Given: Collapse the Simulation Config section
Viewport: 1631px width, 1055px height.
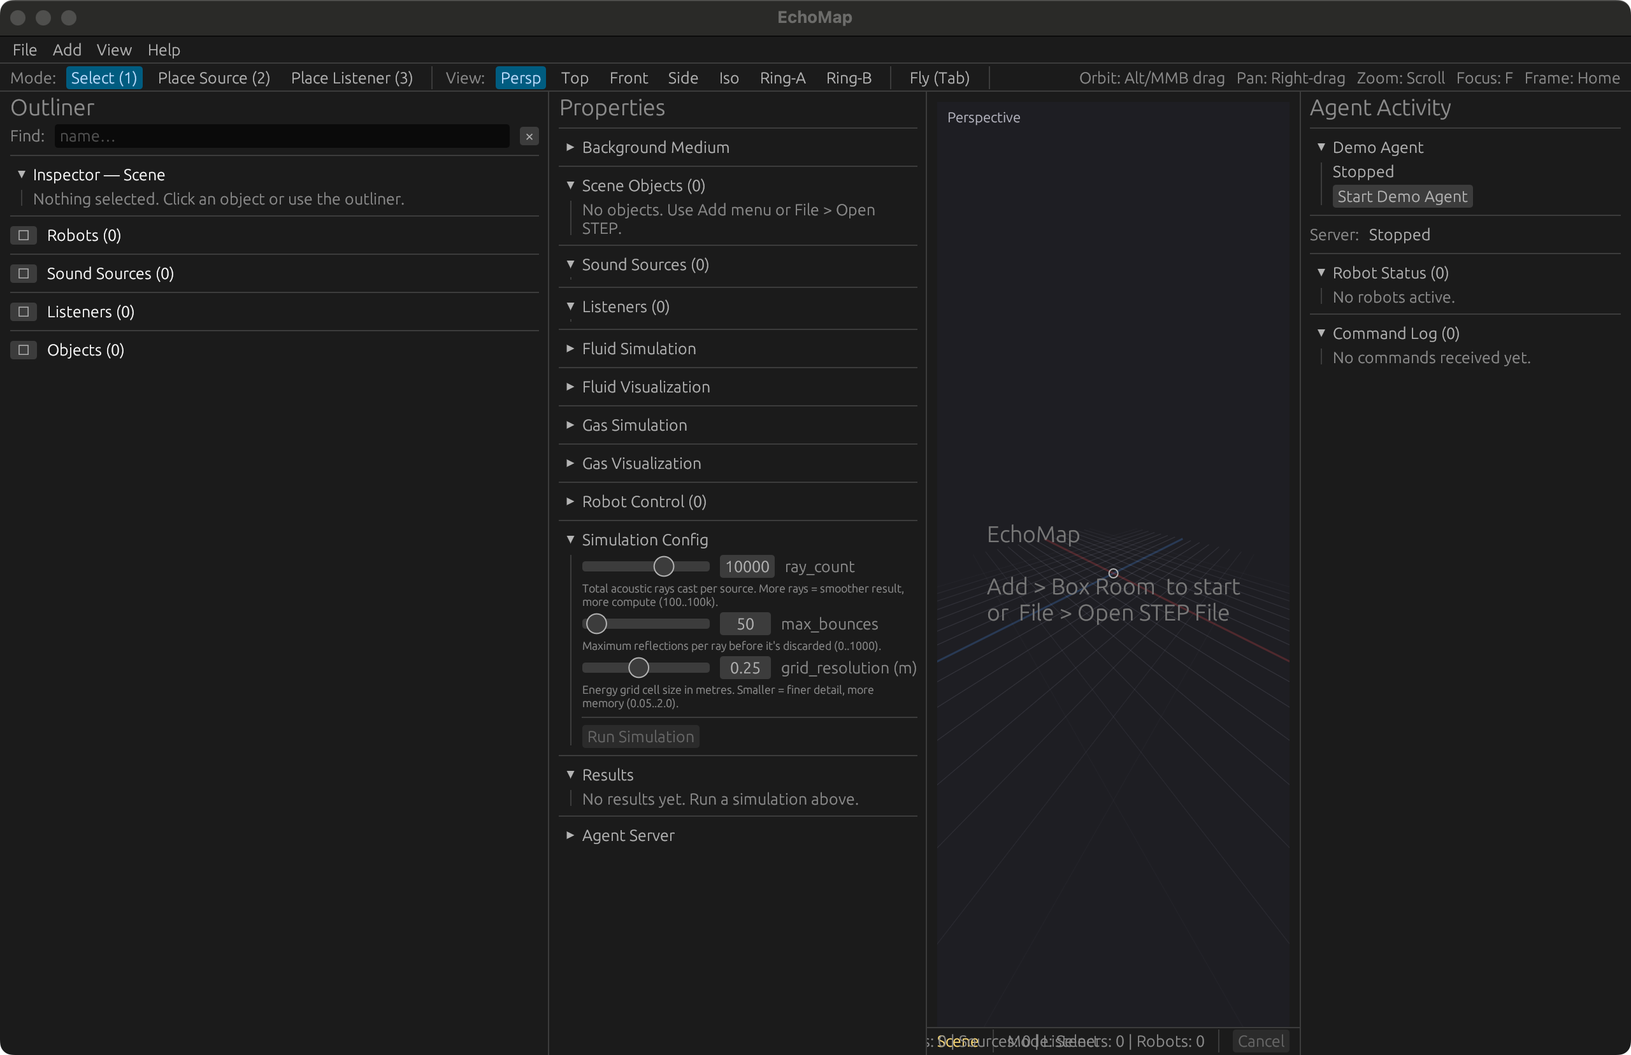Looking at the screenshot, I should (570, 540).
